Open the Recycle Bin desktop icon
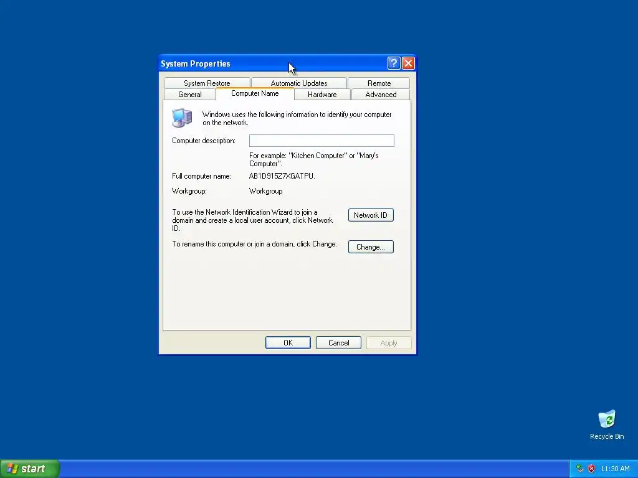The height and width of the screenshot is (478, 638). pos(607,424)
